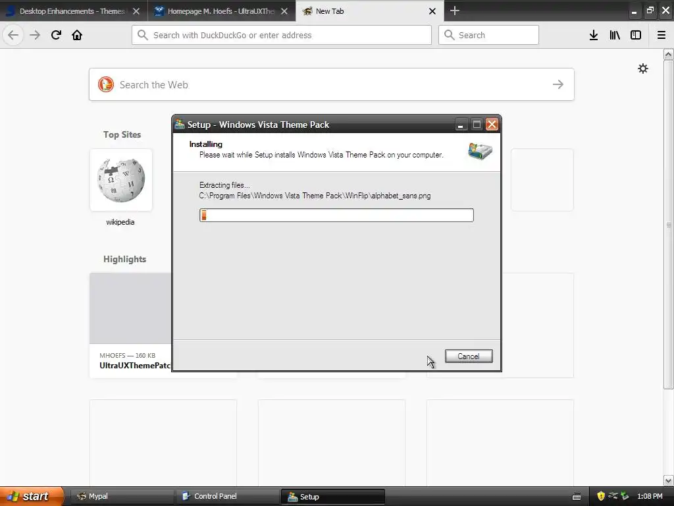Click the page vertical scrollbar thumb

pyautogui.click(x=669, y=225)
